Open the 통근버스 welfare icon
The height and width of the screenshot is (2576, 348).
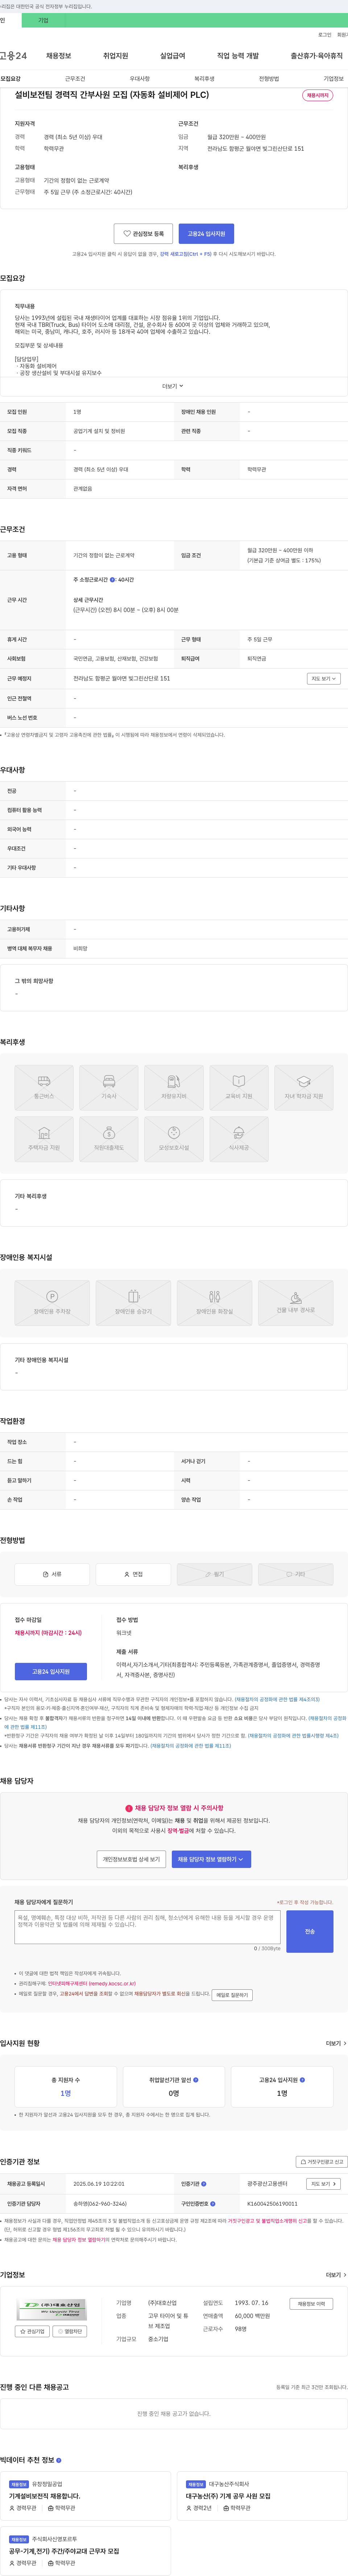[x=44, y=1088]
